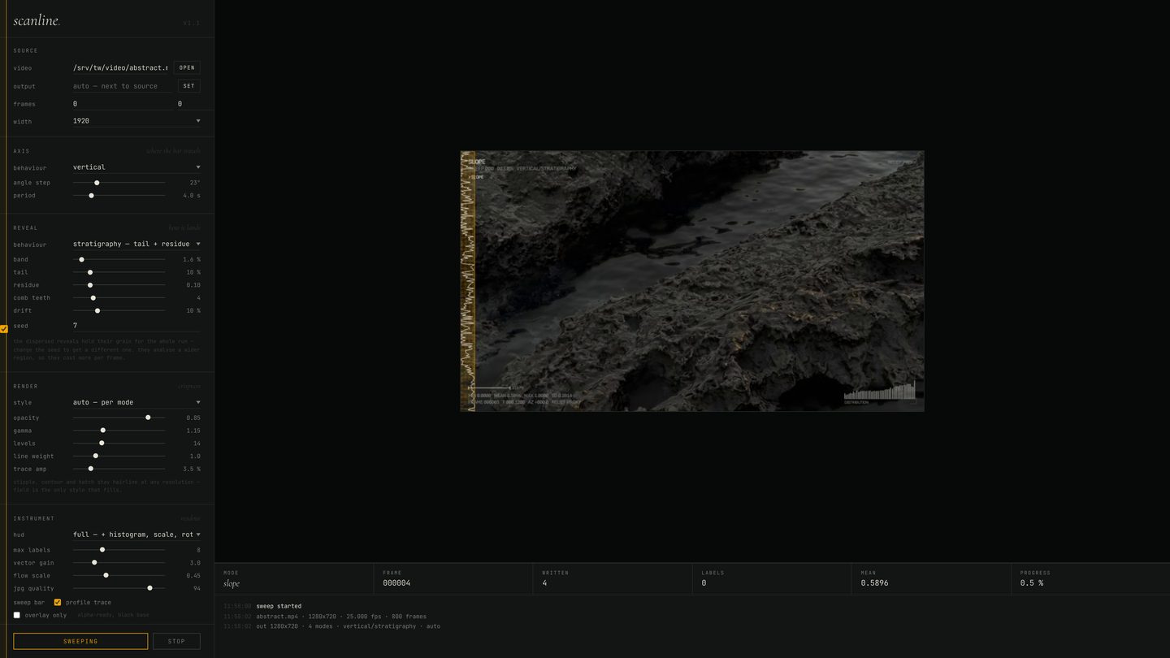
Task: Adjust the comb teeth slider
Action: tap(119, 298)
